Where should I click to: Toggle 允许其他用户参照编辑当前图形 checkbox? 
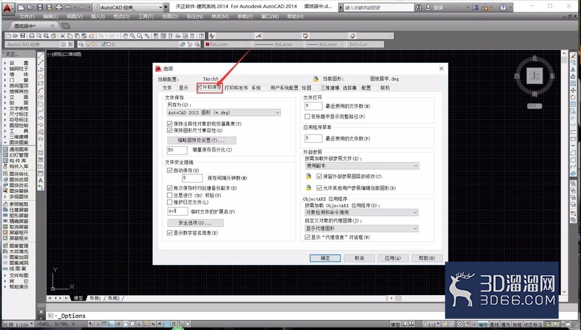tap(320, 188)
